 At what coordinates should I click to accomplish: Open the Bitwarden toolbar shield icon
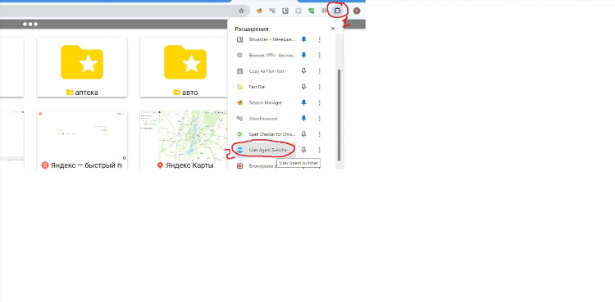tap(285, 11)
